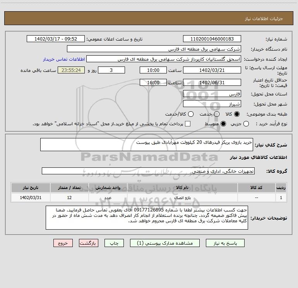Click the شماره نیاز field 1102001046000183
298x288 pixels.
click(212, 39)
